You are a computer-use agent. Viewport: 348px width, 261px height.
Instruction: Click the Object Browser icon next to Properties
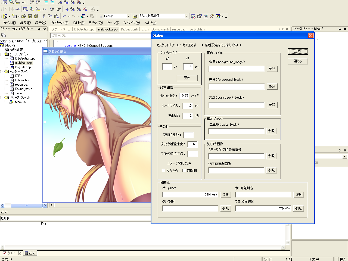point(206,16)
